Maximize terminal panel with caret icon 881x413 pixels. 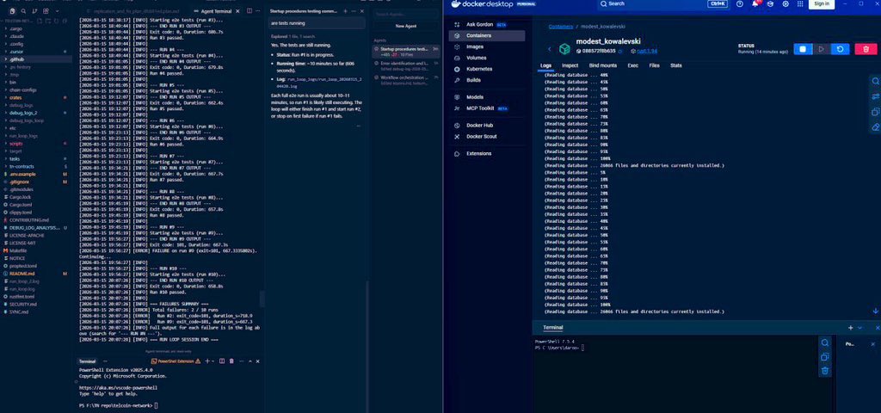pos(252,361)
